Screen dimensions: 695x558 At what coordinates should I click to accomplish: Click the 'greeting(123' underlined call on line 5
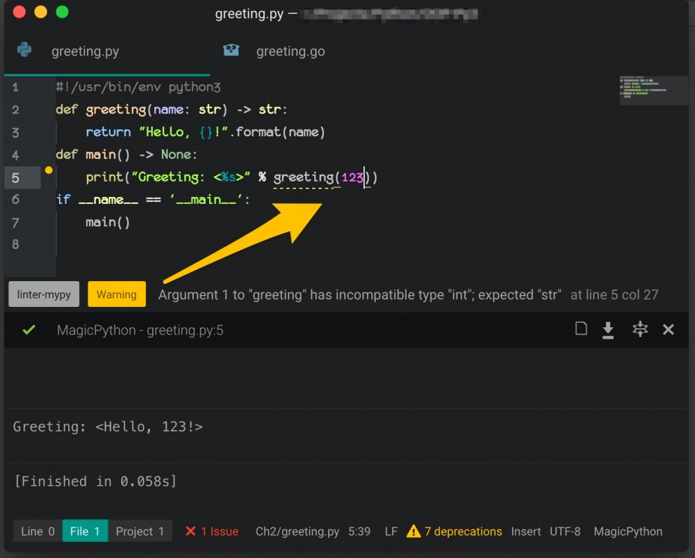coord(318,177)
